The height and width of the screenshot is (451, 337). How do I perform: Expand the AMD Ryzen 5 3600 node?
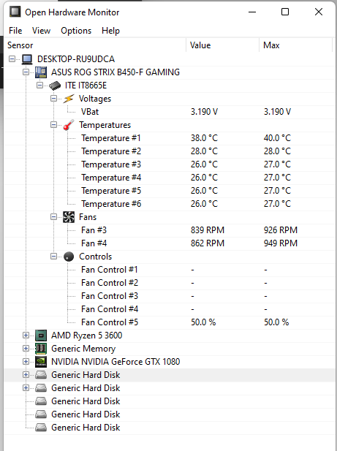26,336
